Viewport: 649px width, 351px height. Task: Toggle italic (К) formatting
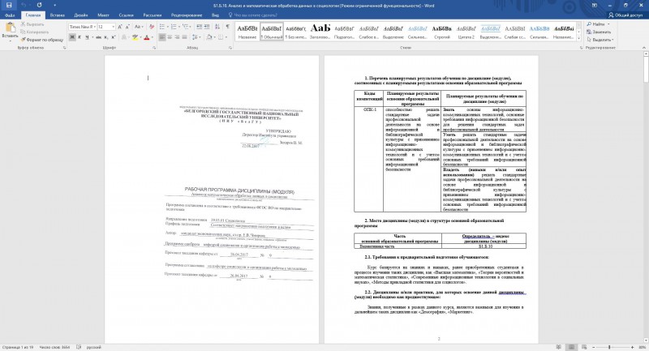click(80, 37)
